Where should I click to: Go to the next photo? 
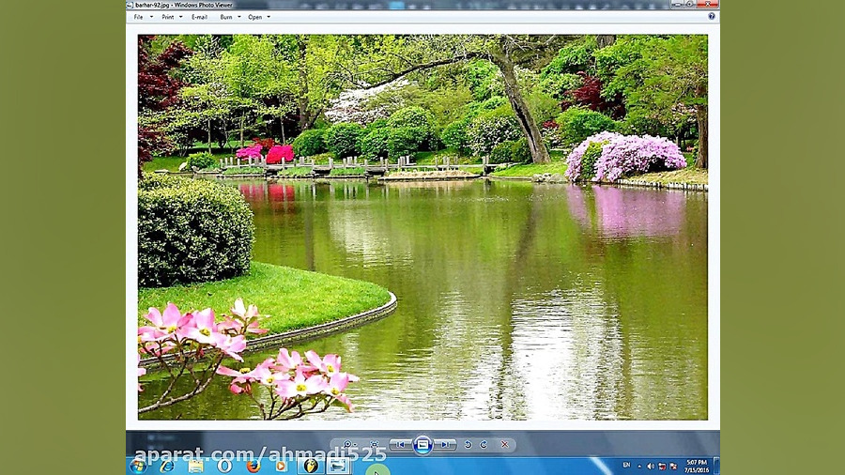tap(446, 445)
